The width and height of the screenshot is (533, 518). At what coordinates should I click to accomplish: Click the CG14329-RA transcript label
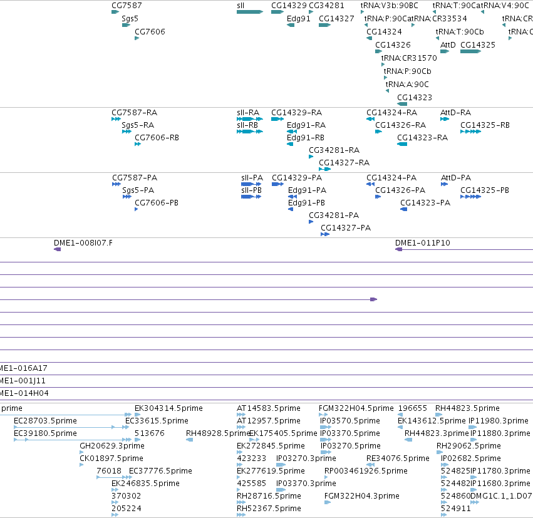click(x=296, y=113)
